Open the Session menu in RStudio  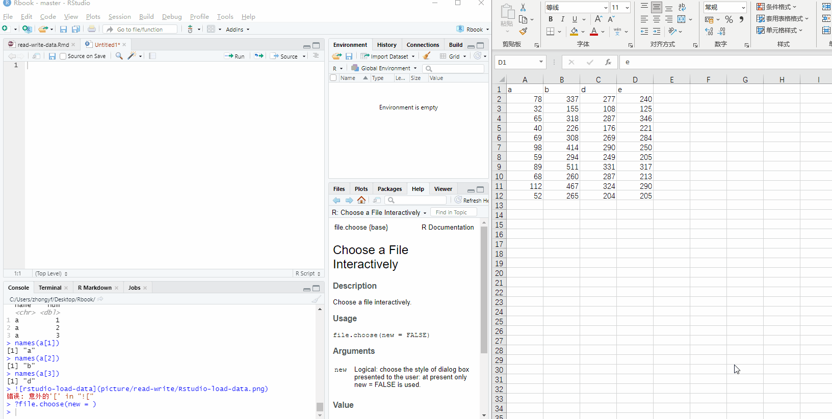[119, 17]
